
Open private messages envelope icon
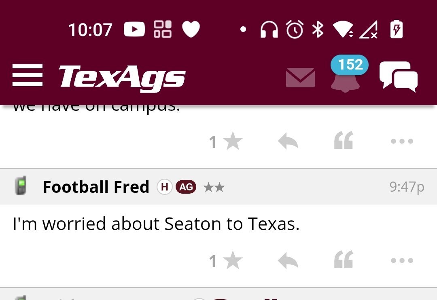(x=300, y=77)
